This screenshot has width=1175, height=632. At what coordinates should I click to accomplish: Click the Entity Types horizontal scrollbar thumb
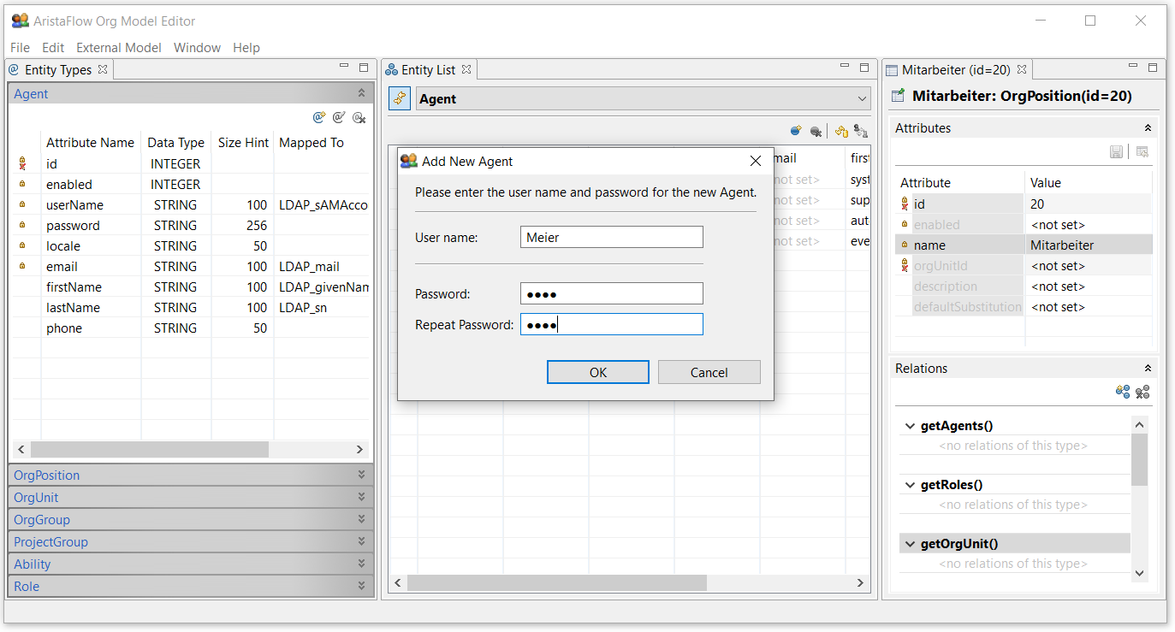pos(150,449)
